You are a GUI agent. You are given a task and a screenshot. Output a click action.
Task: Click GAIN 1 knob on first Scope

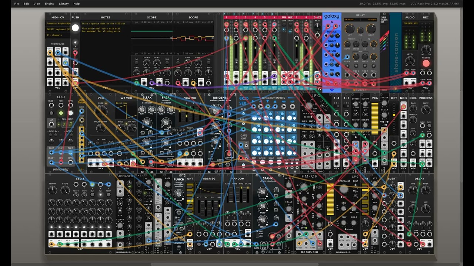(147, 62)
